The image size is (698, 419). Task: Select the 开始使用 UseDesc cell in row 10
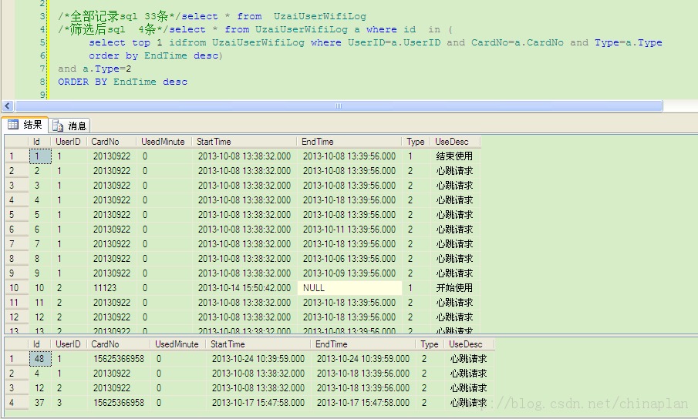[455, 288]
